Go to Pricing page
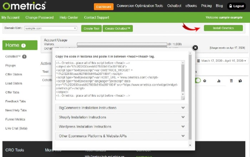Viewport: 250px width, 157px height. [x=206, y=6]
